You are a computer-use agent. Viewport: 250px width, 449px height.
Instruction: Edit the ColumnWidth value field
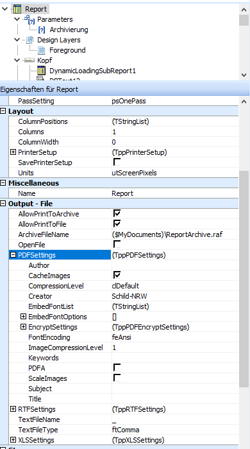click(175, 142)
